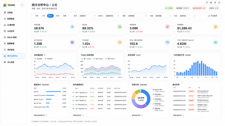225x126 pixels.
Task: Click the OAuth 登录 sidebar icon
Action: click(5, 37)
